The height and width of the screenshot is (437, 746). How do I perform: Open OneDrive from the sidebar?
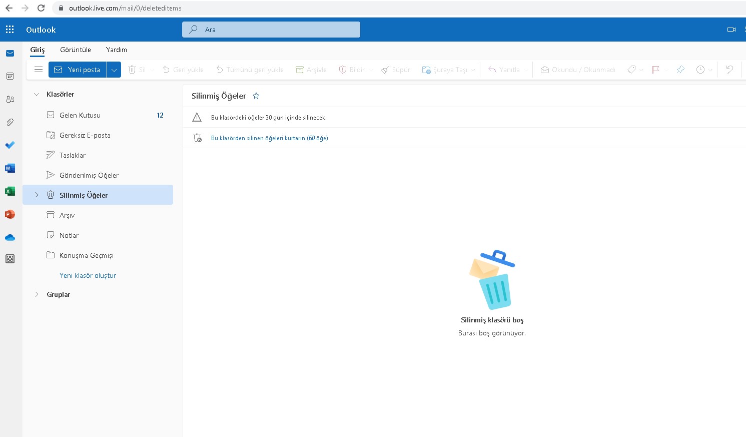click(x=10, y=237)
